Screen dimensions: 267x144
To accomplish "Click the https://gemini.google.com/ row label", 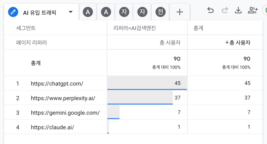I will pos(65,113).
